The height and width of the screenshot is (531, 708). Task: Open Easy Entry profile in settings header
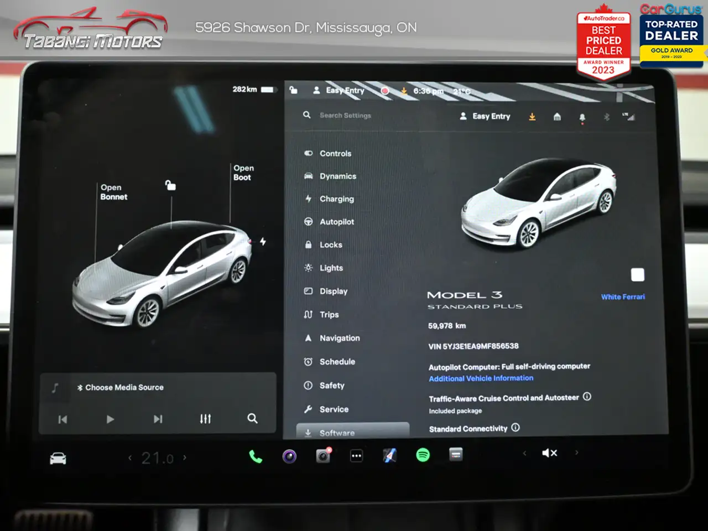485,116
